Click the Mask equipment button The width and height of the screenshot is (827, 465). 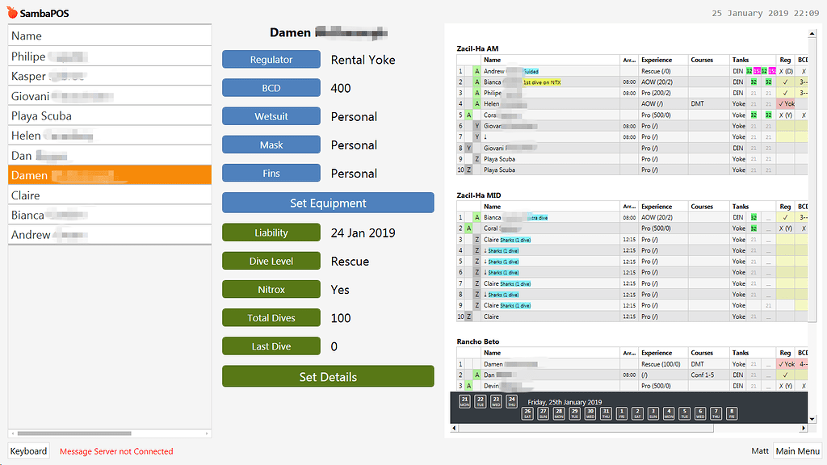pos(271,145)
